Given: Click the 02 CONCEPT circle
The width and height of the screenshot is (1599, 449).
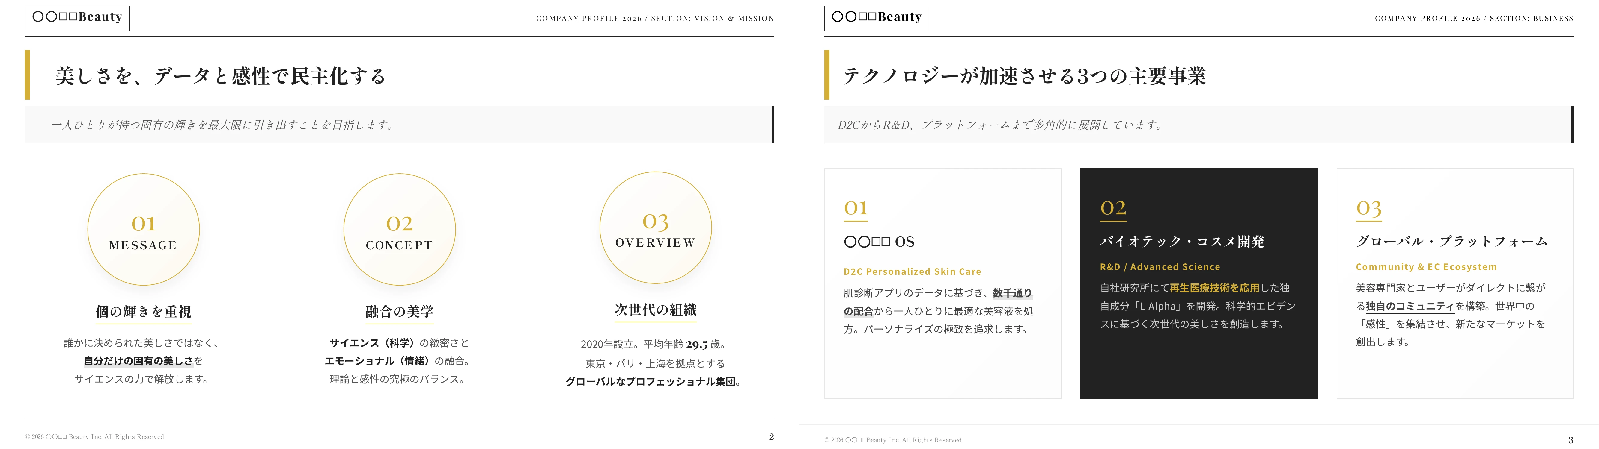Looking at the screenshot, I should point(400,230).
